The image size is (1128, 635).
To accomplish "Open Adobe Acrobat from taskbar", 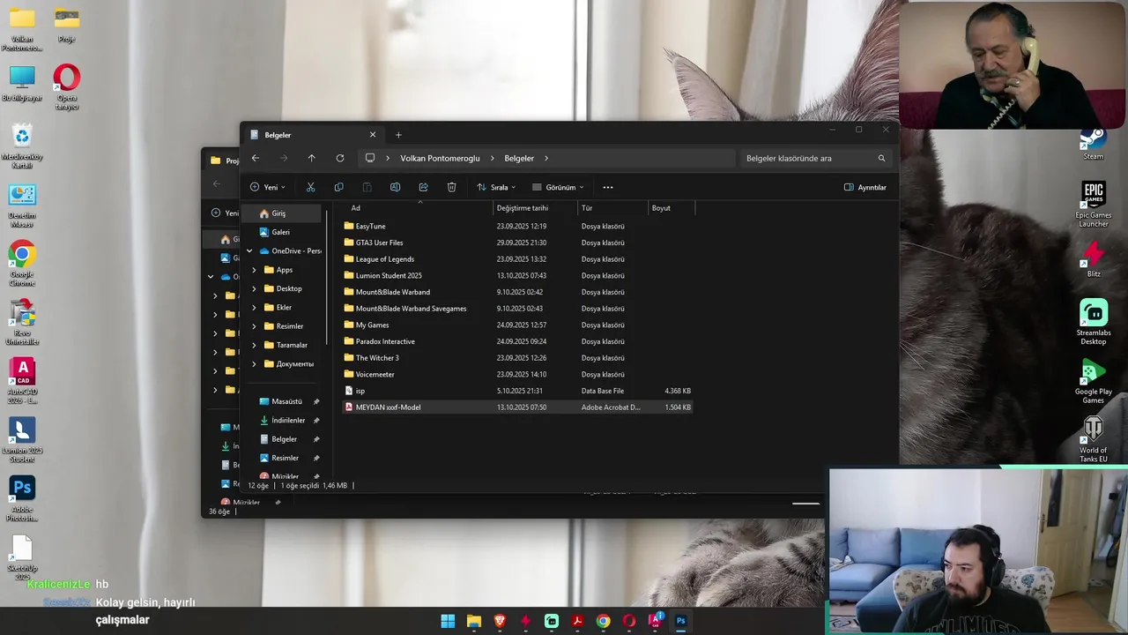I will (577, 621).
